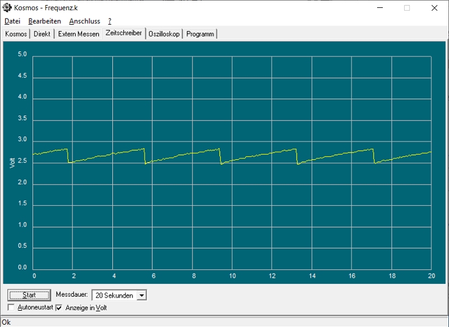Open the ? help menu
449x327 pixels.
tap(109, 21)
